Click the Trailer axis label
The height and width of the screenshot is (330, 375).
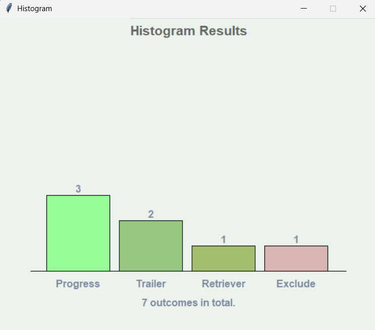pyautogui.click(x=151, y=284)
